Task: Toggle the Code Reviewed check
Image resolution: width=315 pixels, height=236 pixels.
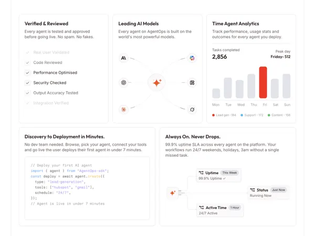Action: 27,62
